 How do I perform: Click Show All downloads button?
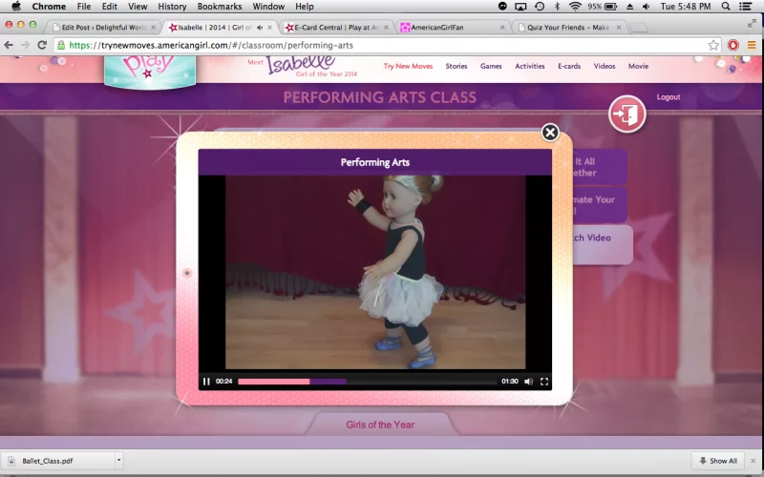pyautogui.click(x=718, y=461)
